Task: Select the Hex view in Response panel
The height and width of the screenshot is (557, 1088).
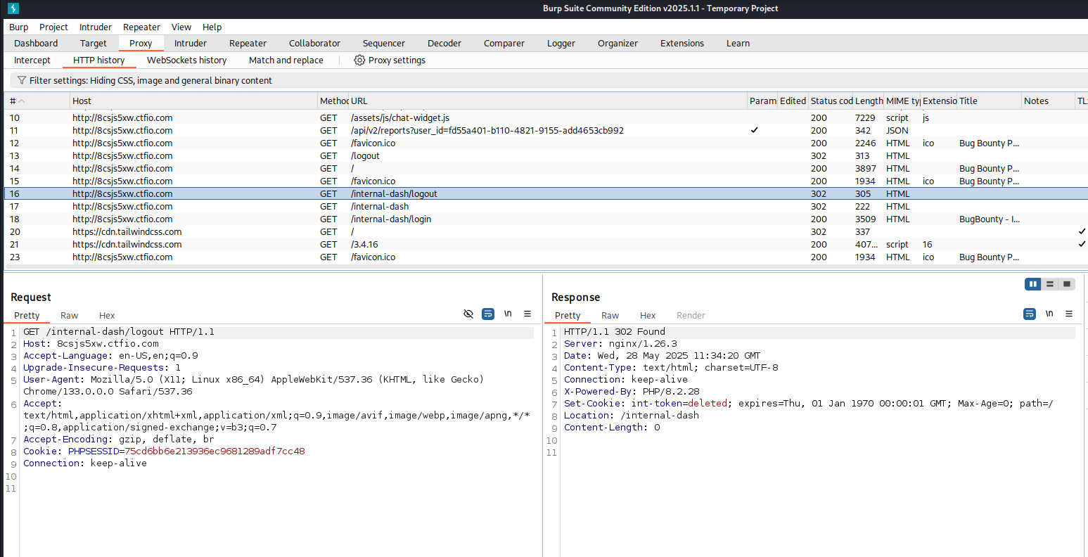Action: (647, 316)
